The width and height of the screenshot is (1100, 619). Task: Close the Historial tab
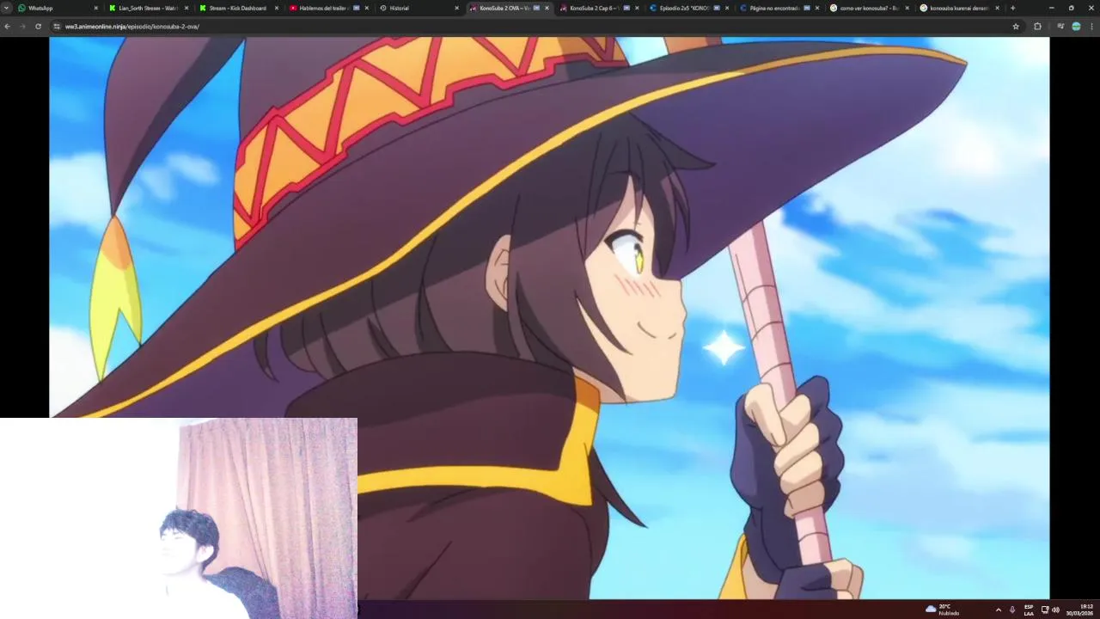pos(457,8)
